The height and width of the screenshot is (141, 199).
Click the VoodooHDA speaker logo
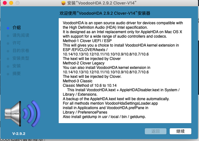[x=22, y=114]
